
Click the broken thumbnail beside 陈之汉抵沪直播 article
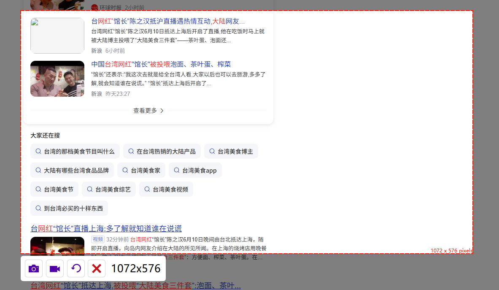click(x=57, y=35)
